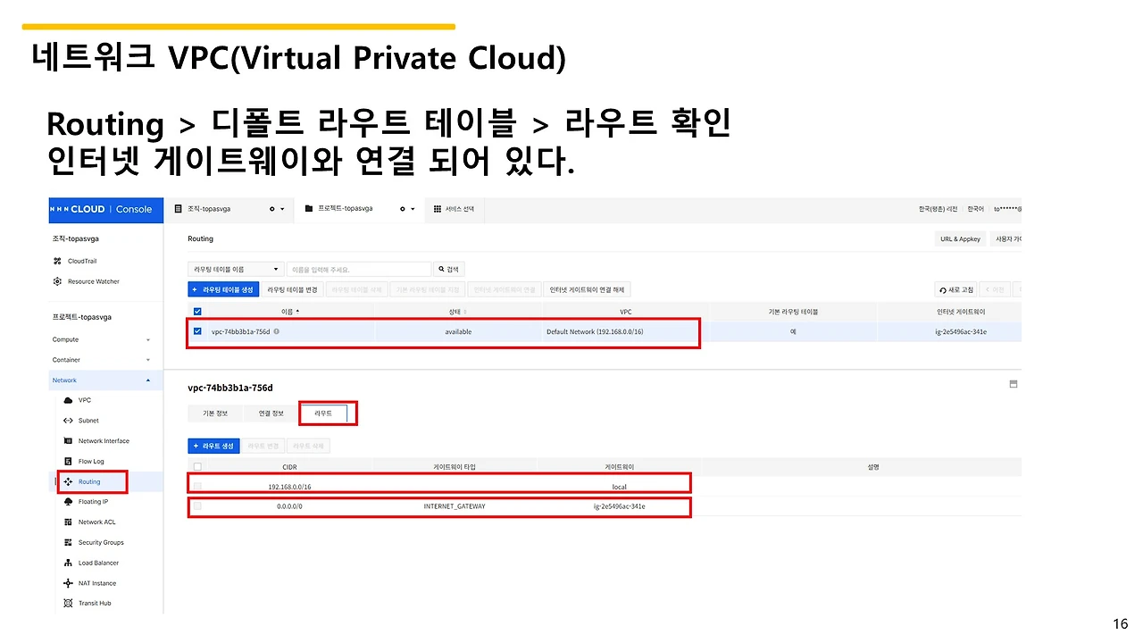The height and width of the screenshot is (643, 1143).
Task: Click the gear icon next to 프로젝트-topasvga
Action: [x=403, y=209]
